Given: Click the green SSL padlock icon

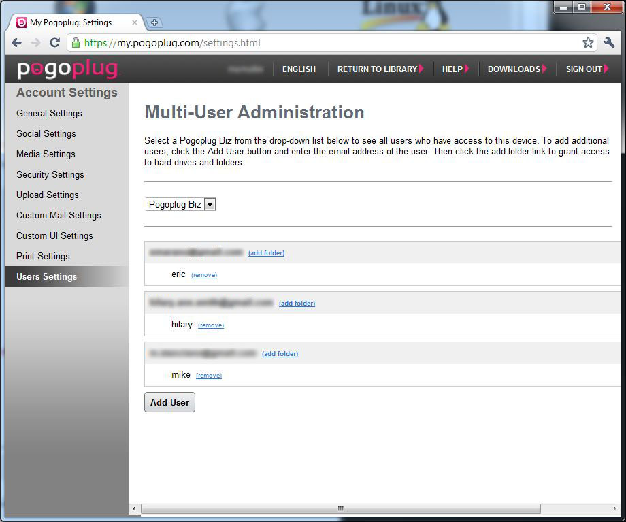Looking at the screenshot, I should (x=76, y=42).
